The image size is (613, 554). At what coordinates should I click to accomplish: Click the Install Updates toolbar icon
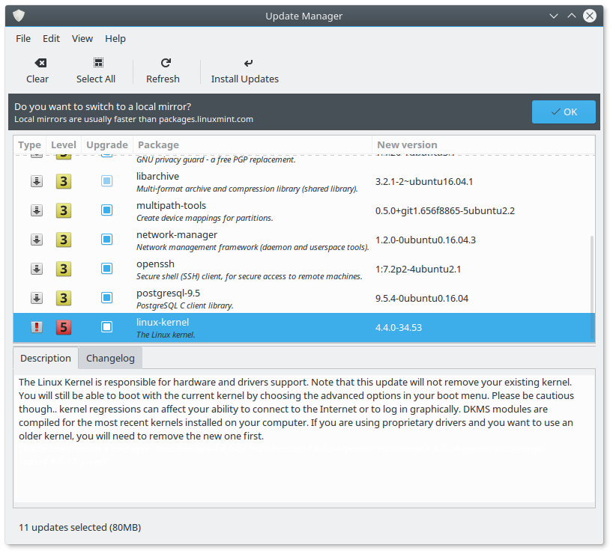[248, 64]
